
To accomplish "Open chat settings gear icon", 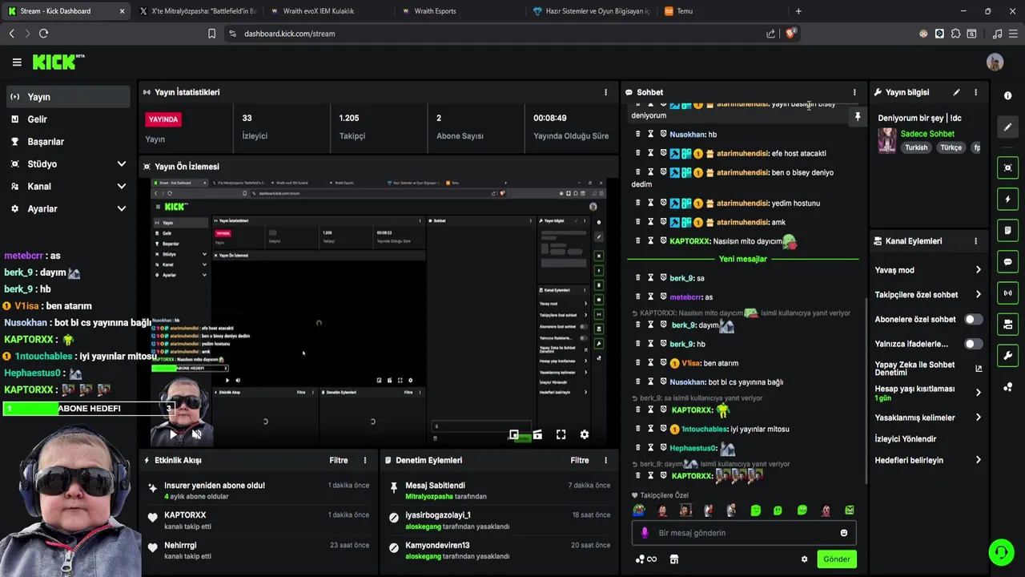I will [804, 559].
